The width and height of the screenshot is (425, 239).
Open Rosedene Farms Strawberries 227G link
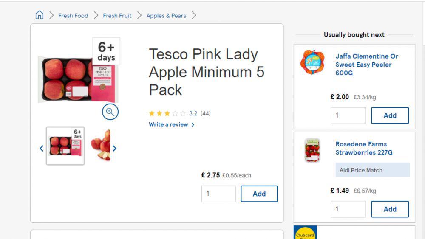[364, 148]
